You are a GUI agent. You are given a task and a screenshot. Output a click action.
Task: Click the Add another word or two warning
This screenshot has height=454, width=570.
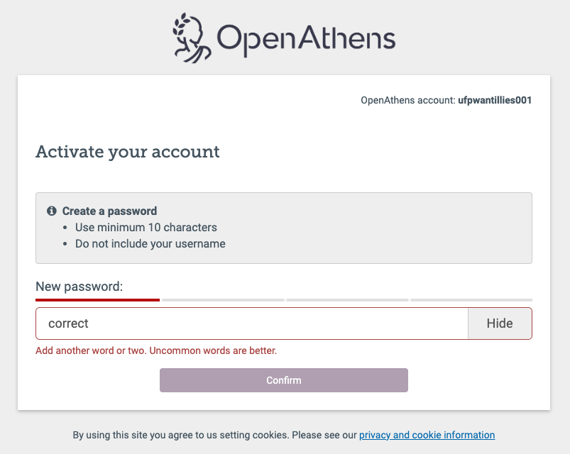[155, 350]
